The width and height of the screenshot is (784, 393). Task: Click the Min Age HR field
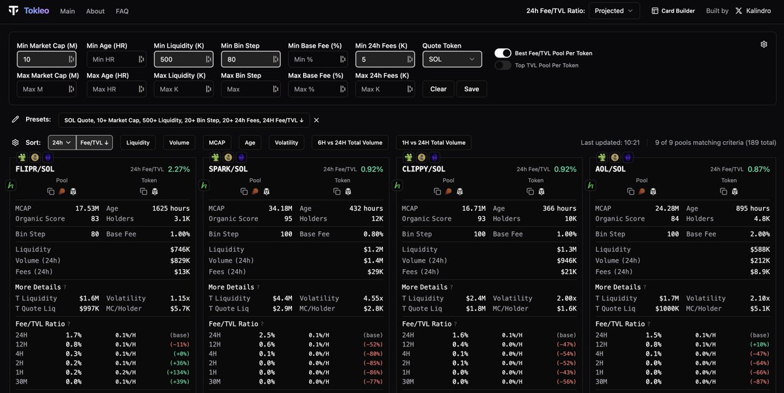(x=116, y=59)
